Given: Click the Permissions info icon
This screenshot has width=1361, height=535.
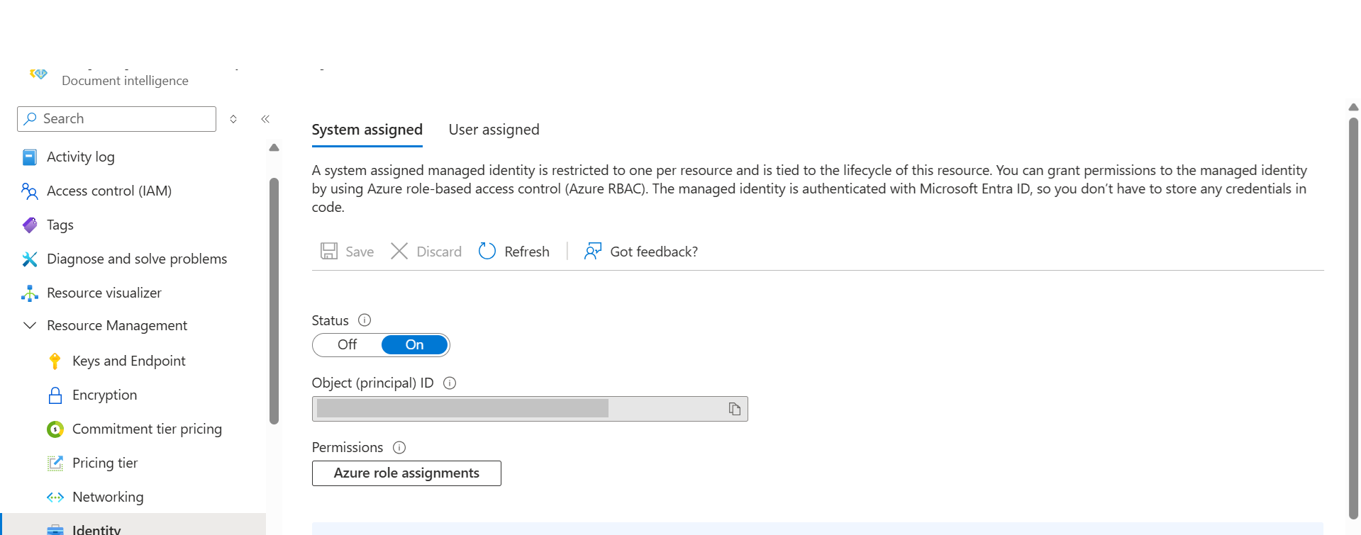Looking at the screenshot, I should coord(399,448).
